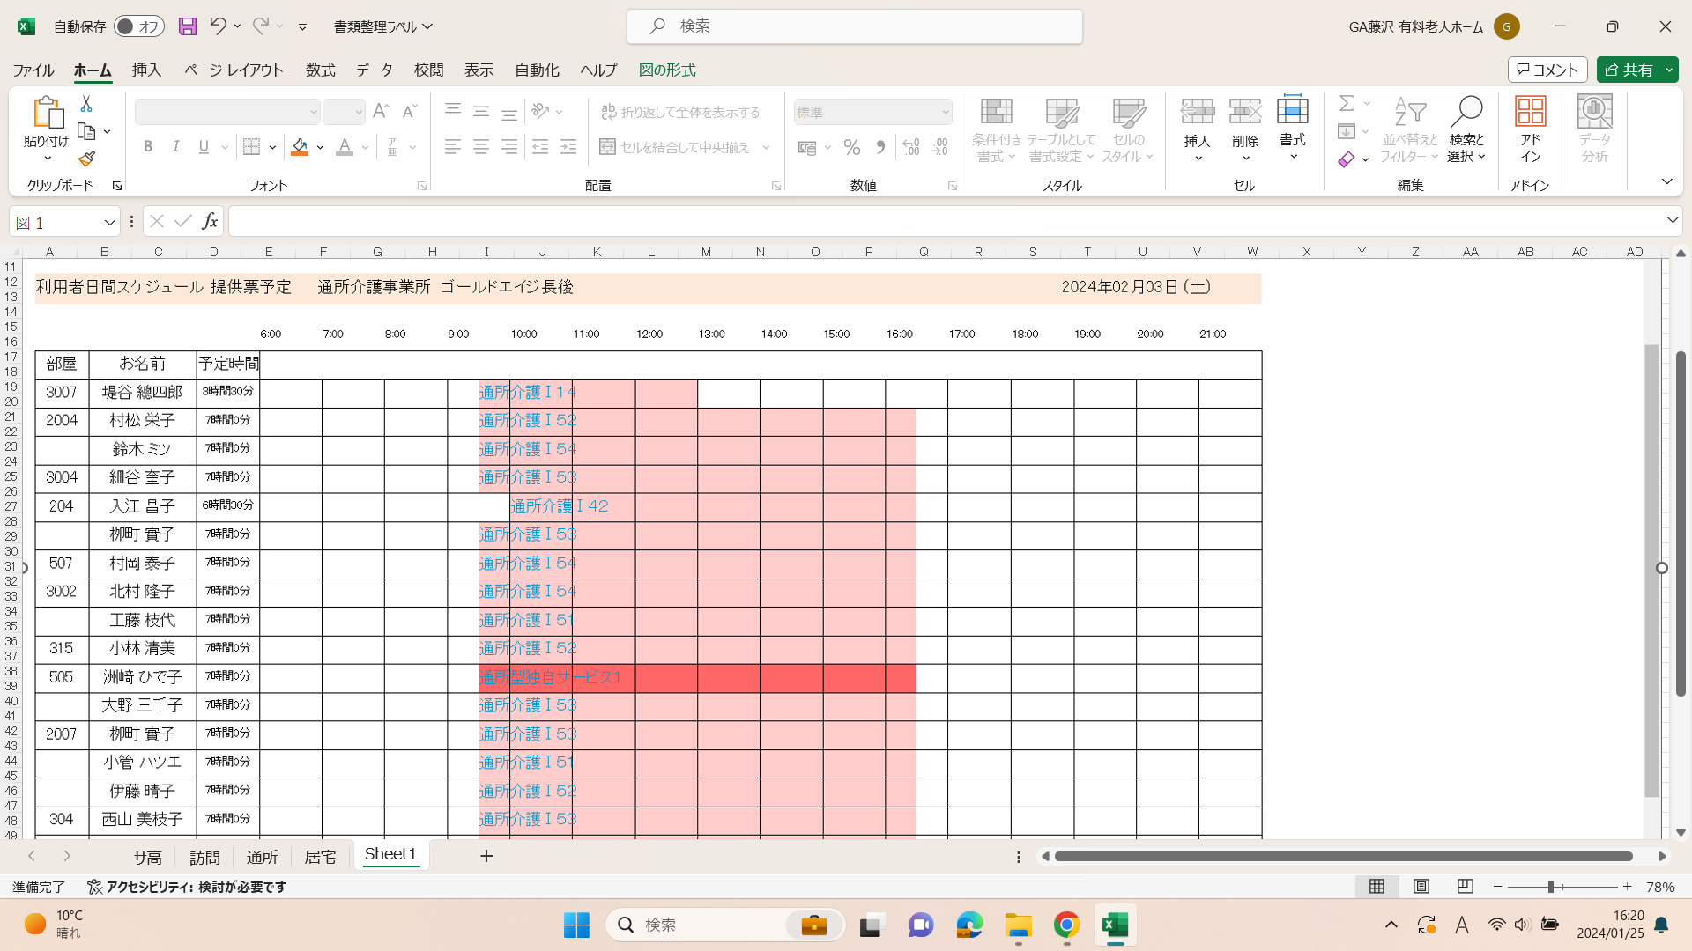This screenshot has height=951, width=1692.
Task: Click the format painter brush icon
Action: pyautogui.click(x=86, y=159)
